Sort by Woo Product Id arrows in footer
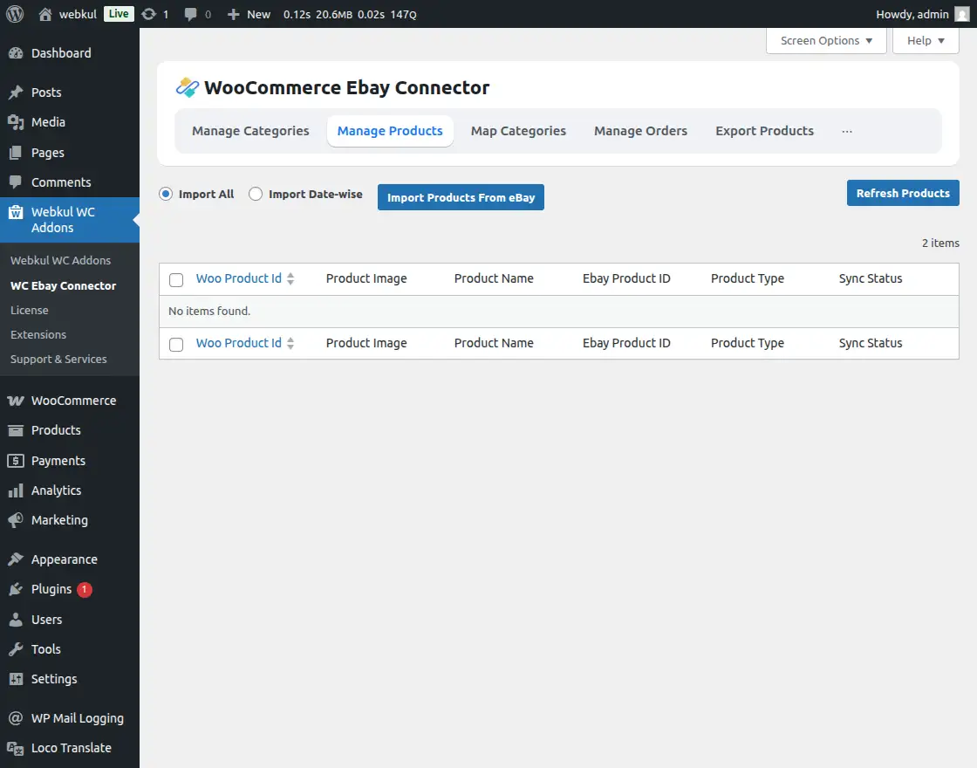The image size is (977, 768). point(290,343)
